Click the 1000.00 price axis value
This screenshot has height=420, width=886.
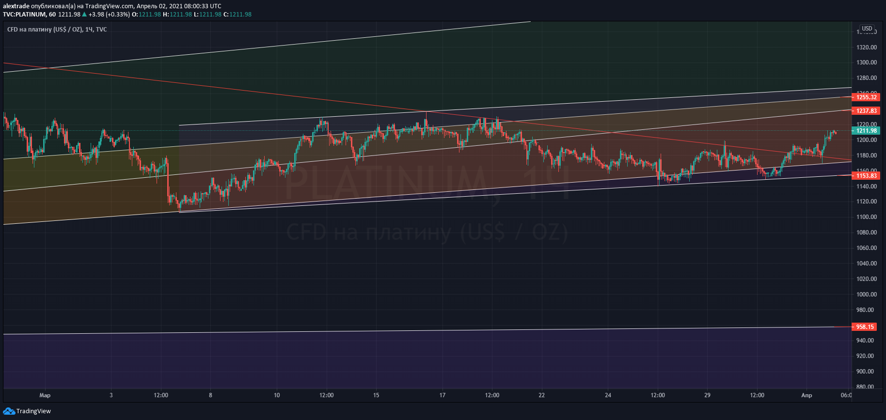tap(867, 295)
